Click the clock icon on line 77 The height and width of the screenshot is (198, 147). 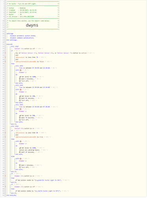[20, 165]
